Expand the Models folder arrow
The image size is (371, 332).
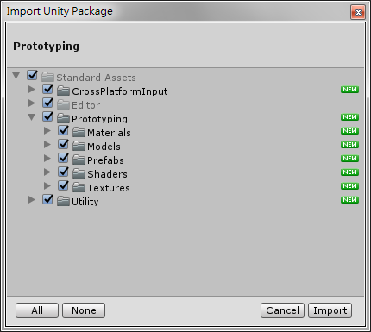[47, 145]
